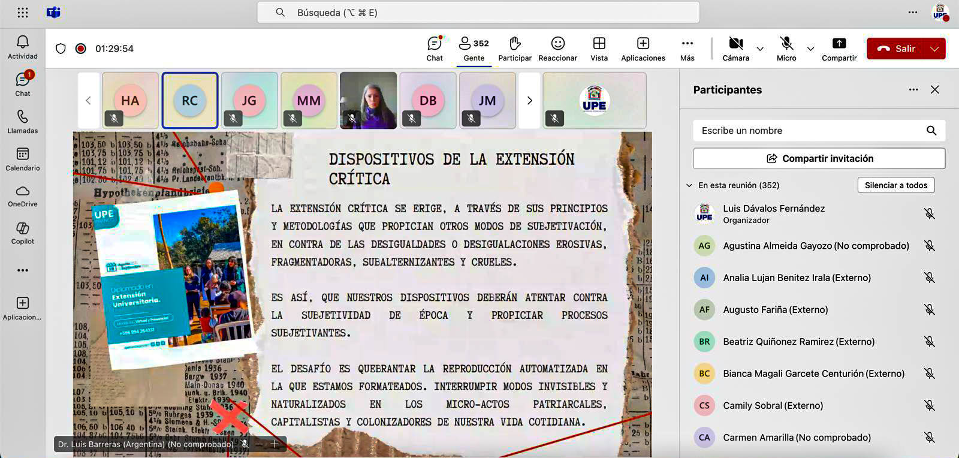This screenshot has height=458, width=959.
Task: Zoom in shared content plus button
Action: [x=275, y=444]
